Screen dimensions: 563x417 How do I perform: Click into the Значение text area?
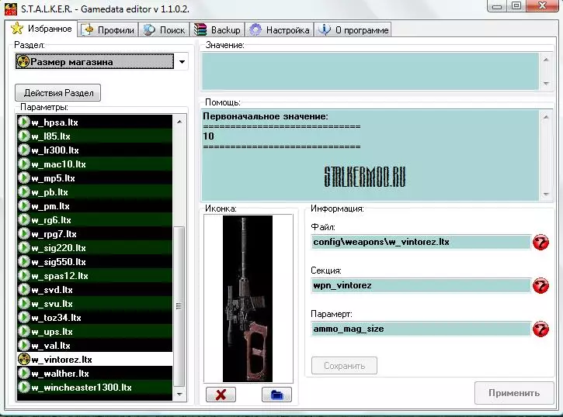pyautogui.click(x=370, y=71)
